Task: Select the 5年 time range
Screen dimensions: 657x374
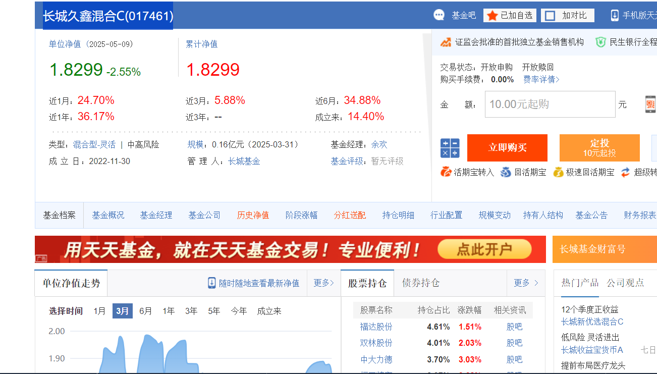Action: click(x=214, y=311)
